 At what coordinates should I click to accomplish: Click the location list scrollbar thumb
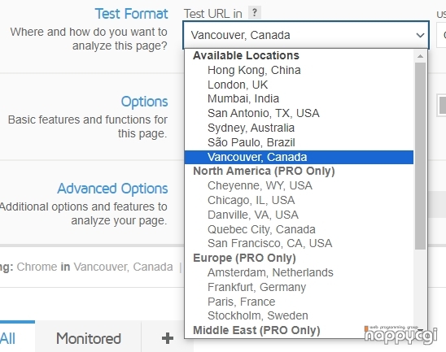(x=420, y=156)
